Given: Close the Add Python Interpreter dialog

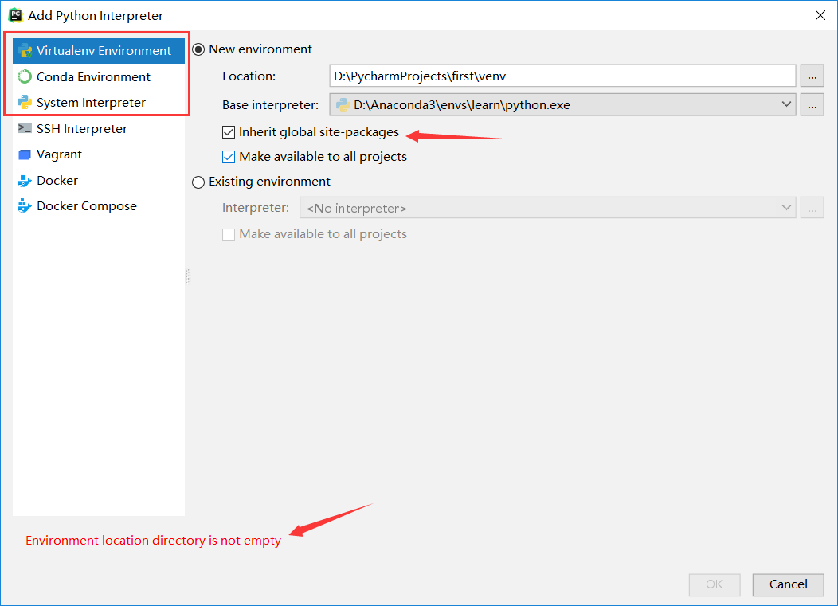Looking at the screenshot, I should (820, 15).
